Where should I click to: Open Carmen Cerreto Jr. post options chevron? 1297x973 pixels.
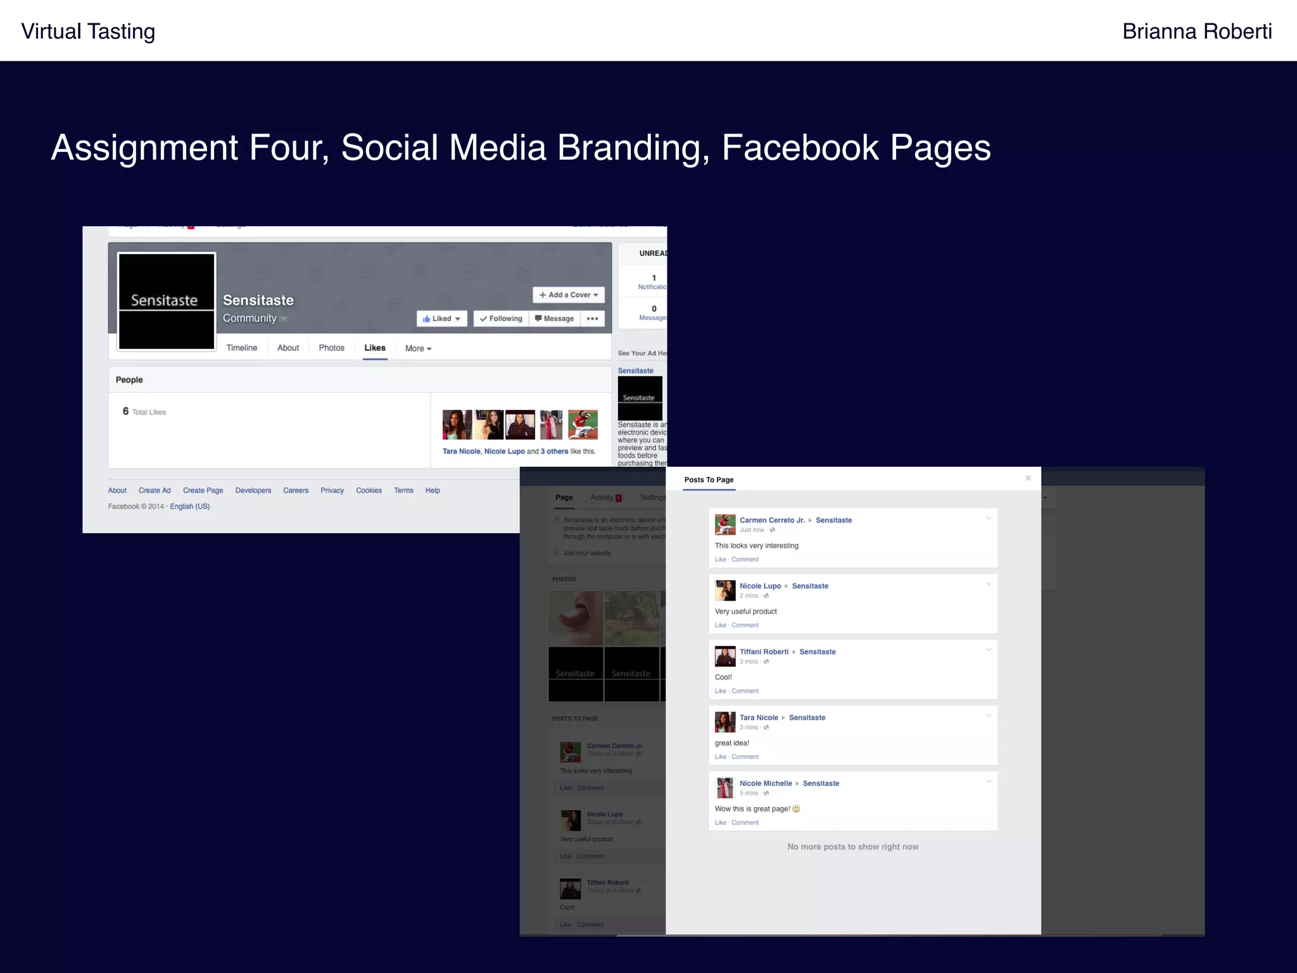coord(989,518)
